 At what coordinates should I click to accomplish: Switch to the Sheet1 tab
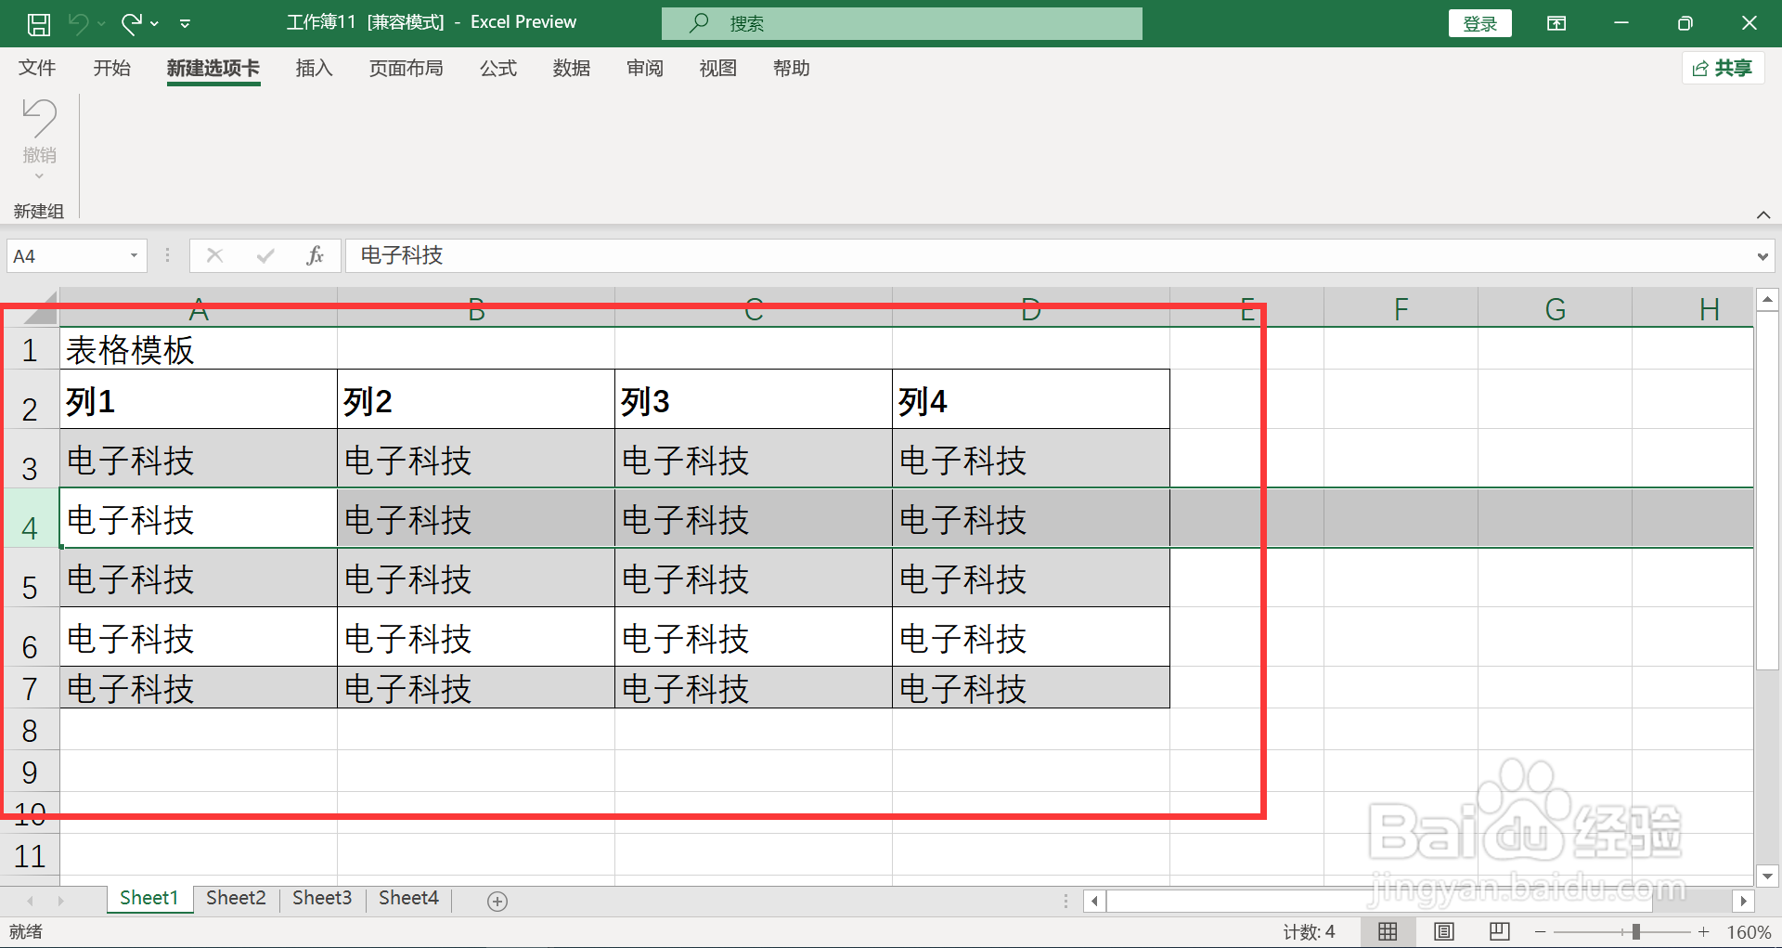click(x=148, y=898)
